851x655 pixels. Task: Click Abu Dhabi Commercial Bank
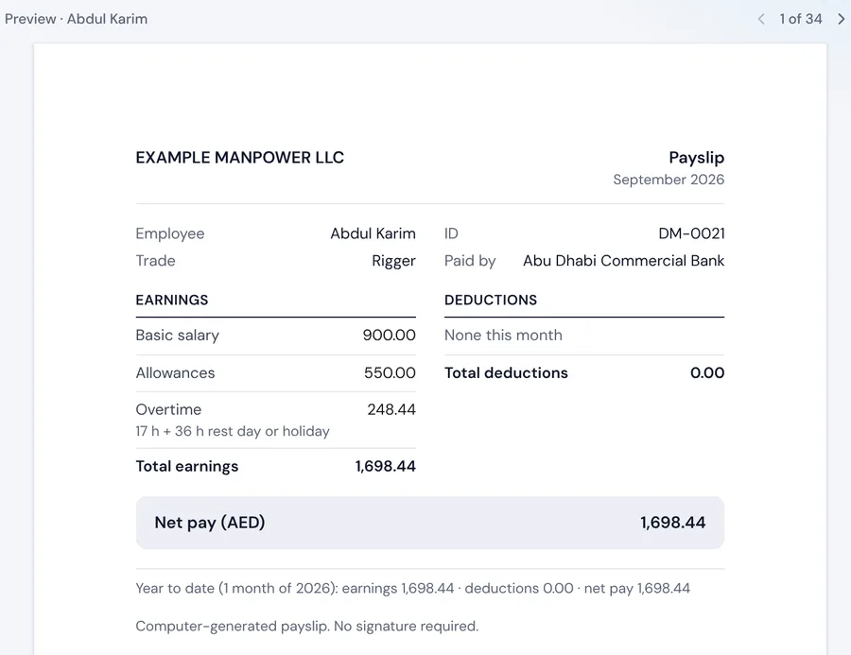point(624,261)
